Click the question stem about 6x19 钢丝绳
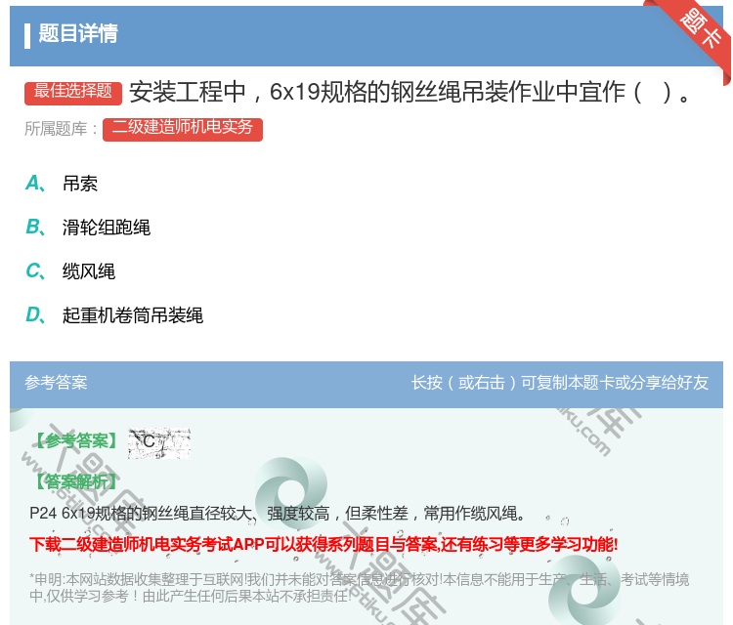This screenshot has width=733, height=625. pyautogui.click(x=410, y=92)
